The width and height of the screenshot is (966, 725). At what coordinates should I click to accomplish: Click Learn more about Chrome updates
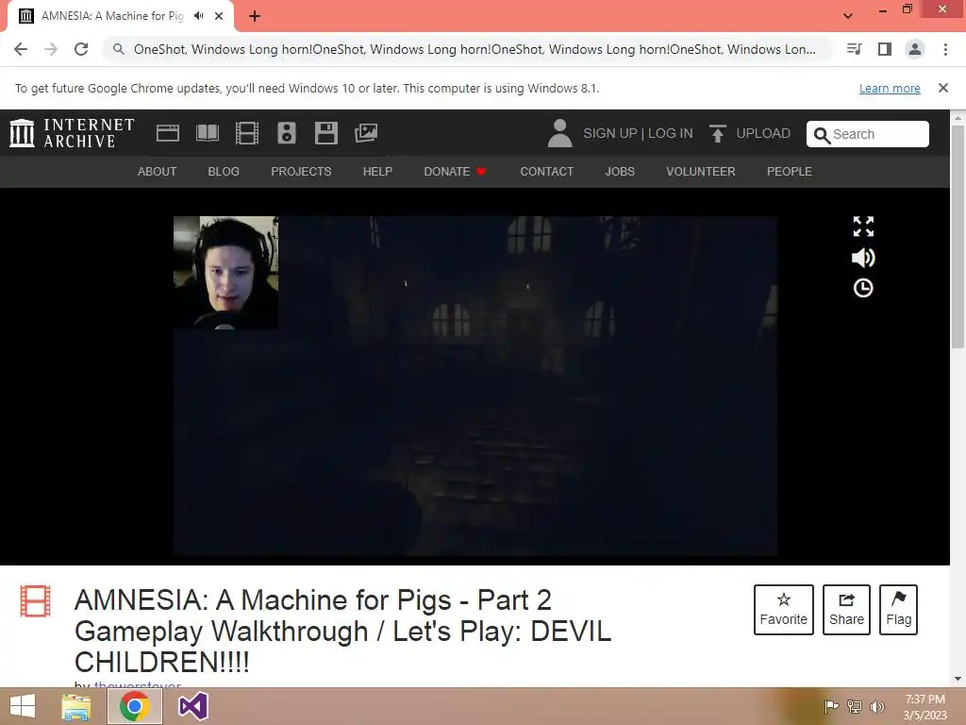[x=890, y=88]
